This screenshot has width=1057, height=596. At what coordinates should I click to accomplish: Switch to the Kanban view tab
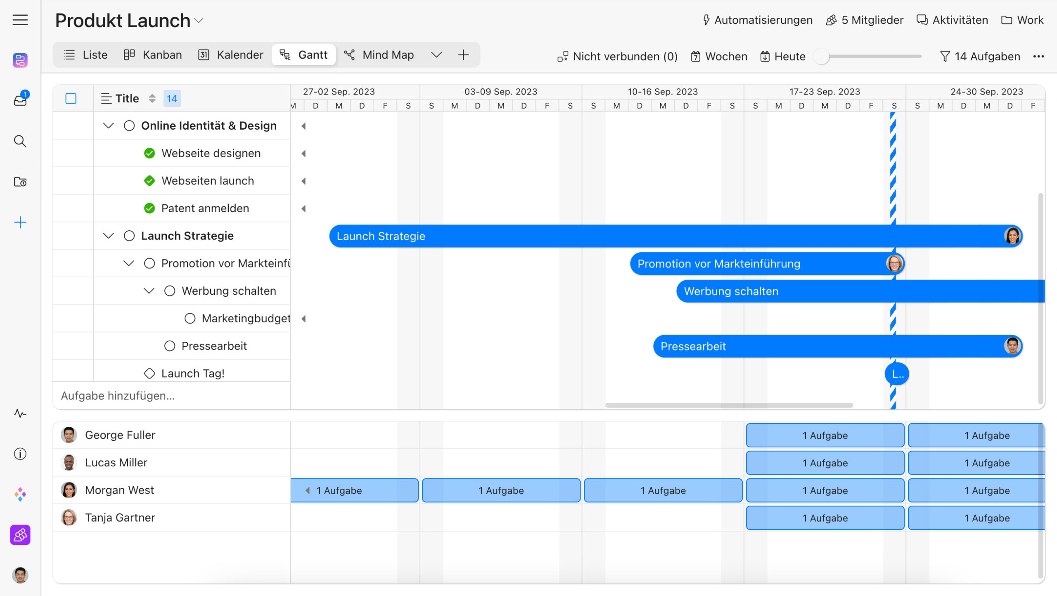click(153, 55)
